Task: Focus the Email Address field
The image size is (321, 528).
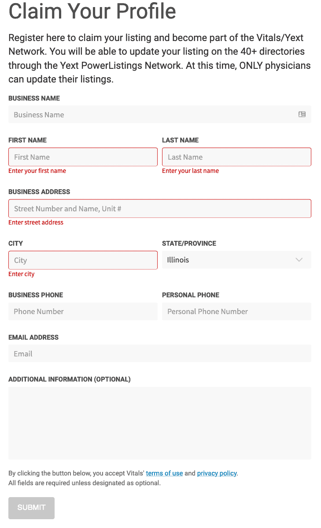Action: point(159,353)
